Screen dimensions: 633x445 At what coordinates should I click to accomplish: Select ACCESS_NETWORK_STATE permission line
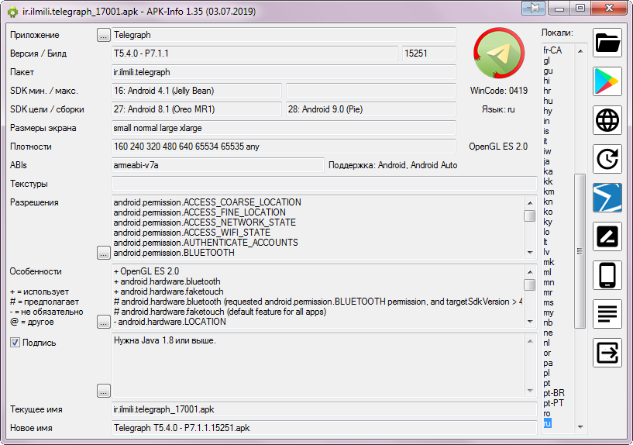tap(205, 222)
